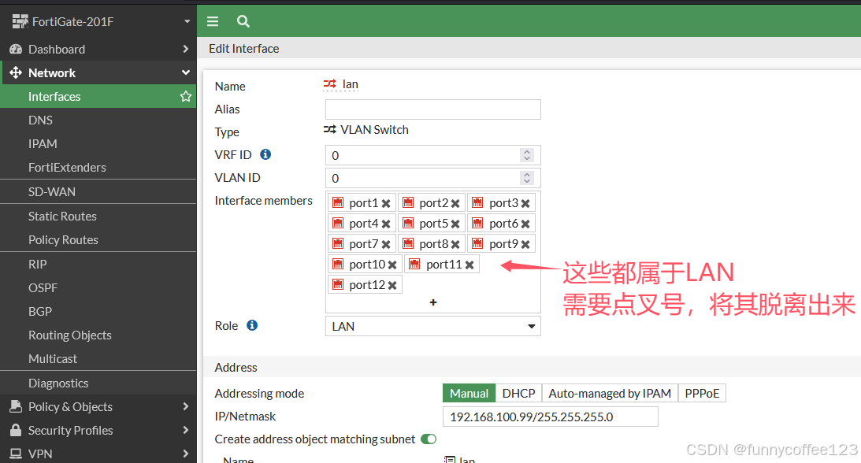Click the Alias input field
861x463 pixels.
pyautogui.click(x=433, y=109)
